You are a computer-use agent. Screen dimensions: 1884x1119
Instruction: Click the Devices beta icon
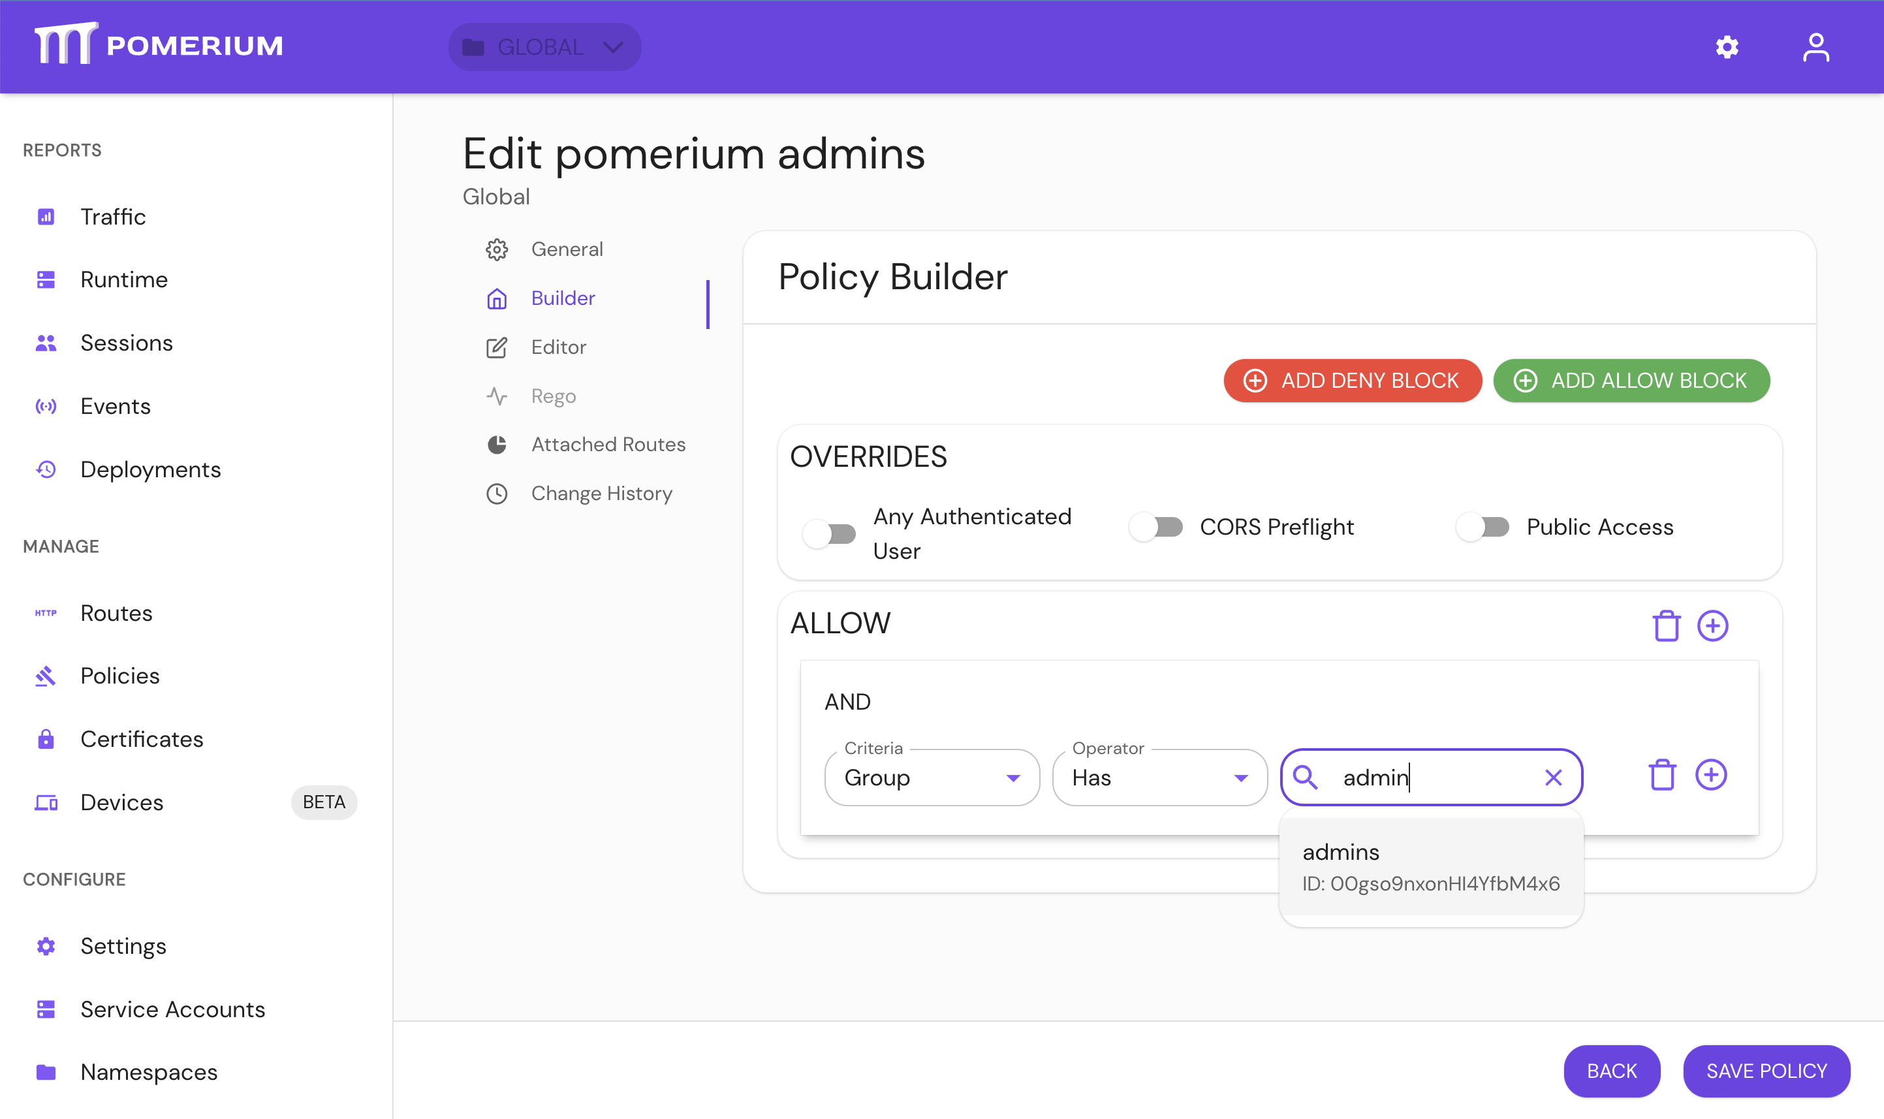(x=46, y=802)
